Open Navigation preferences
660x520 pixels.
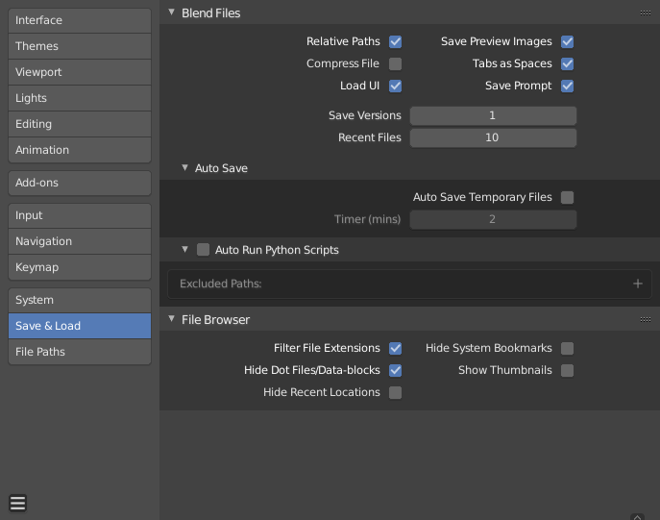tap(80, 241)
